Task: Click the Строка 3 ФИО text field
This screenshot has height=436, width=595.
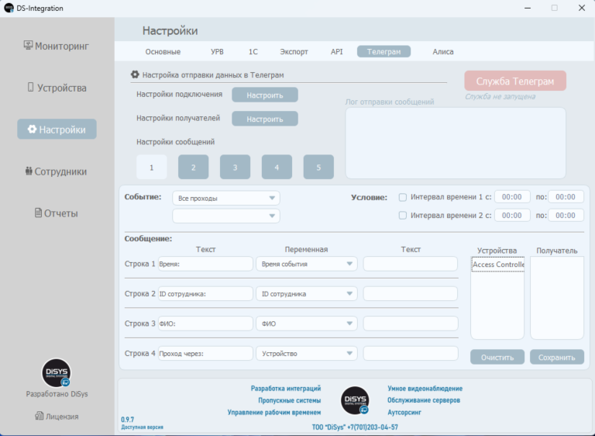Action: click(x=205, y=324)
